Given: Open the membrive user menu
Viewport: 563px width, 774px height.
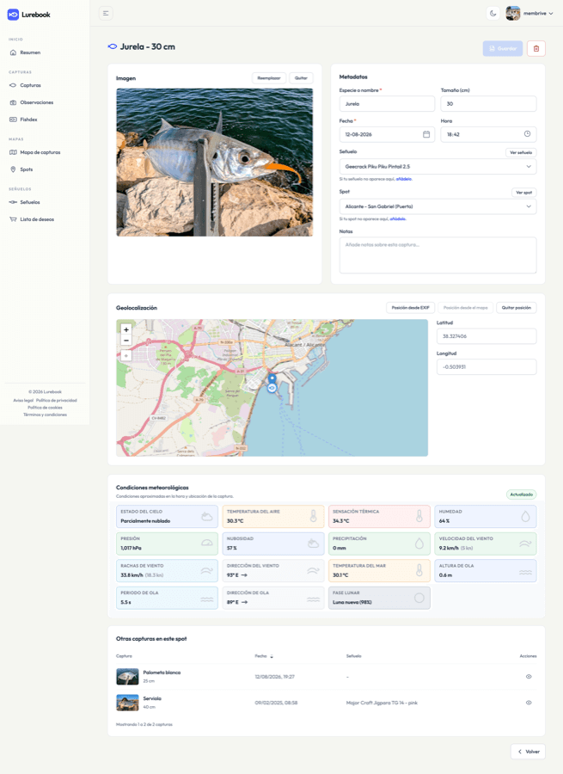Looking at the screenshot, I should pyautogui.click(x=529, y=13).
